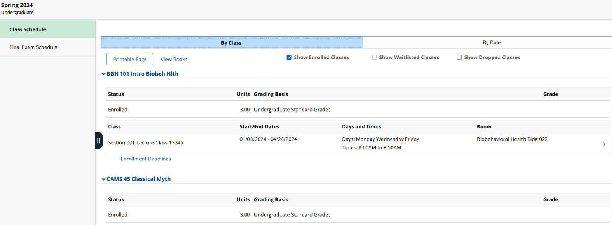Open the View Books link
This screenshot has height=225, width=612.
click(x=174, y=59)
